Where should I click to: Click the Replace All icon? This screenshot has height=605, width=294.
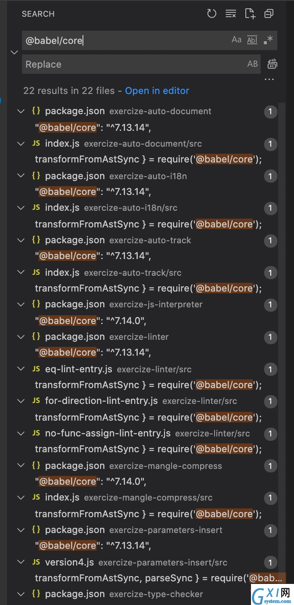272,64
